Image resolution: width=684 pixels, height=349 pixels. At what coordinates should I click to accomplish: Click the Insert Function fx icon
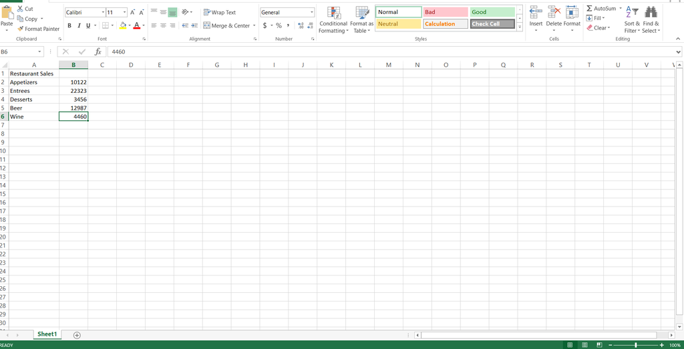tap(98, 52)
